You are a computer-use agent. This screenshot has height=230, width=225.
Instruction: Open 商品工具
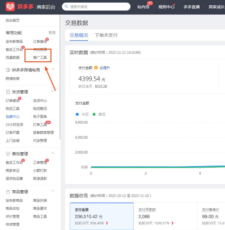click(x=40, y=217)
